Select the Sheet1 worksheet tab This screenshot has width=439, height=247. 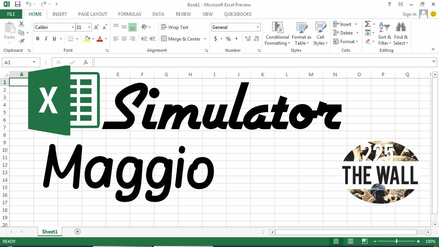tap(50, 232)
